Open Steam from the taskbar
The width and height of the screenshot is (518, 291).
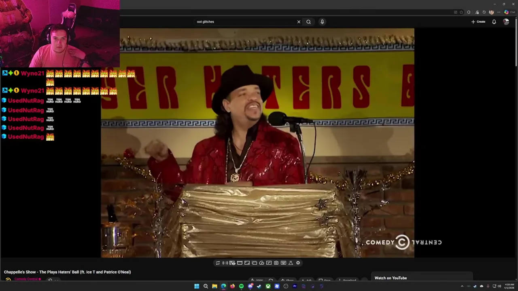click(259, 286)
